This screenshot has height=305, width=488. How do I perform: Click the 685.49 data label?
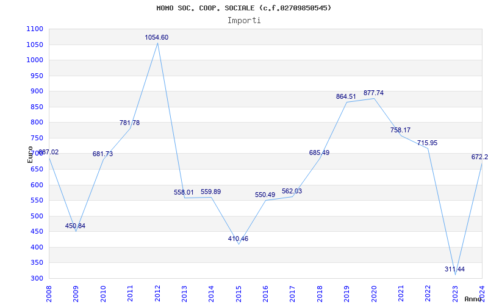coord(319,152)
